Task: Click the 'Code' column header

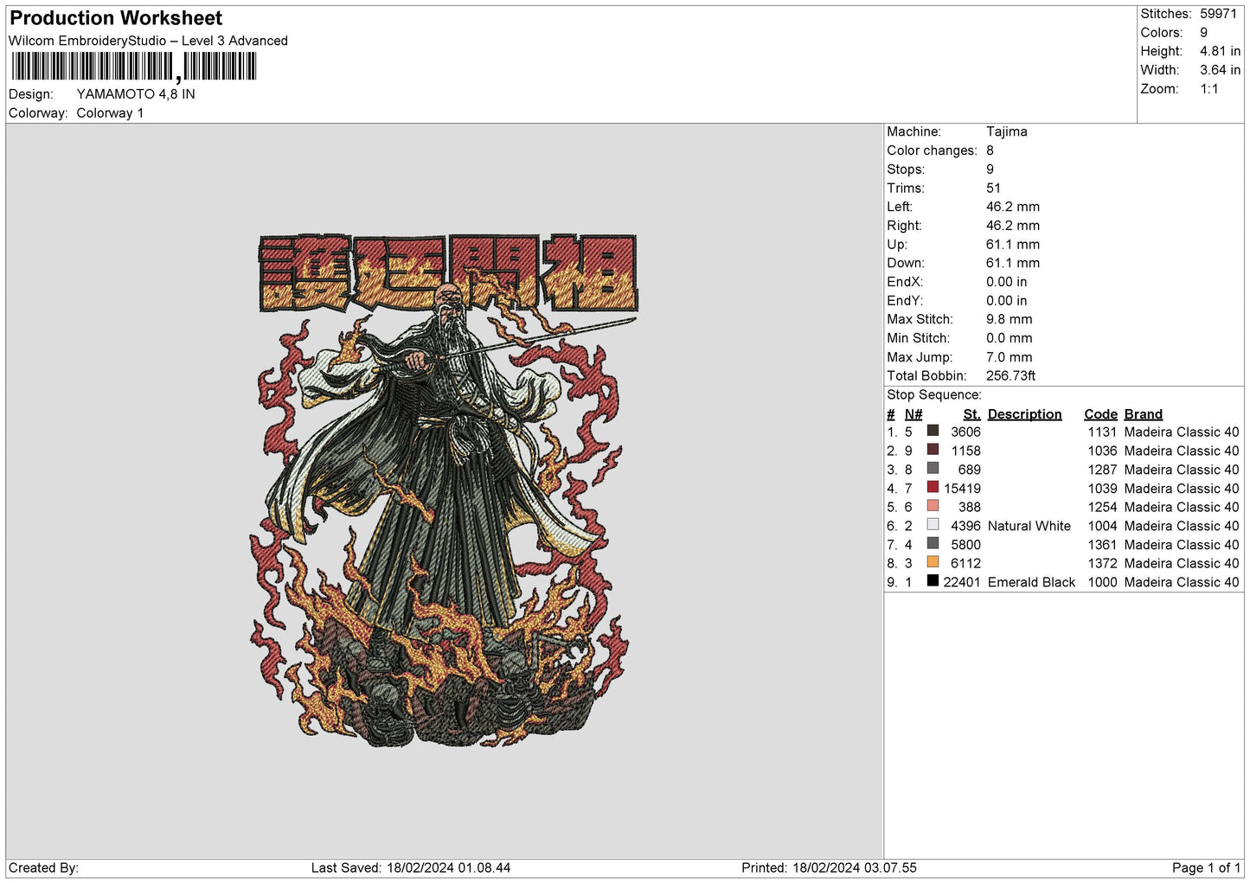Action: coord(1100,414)
